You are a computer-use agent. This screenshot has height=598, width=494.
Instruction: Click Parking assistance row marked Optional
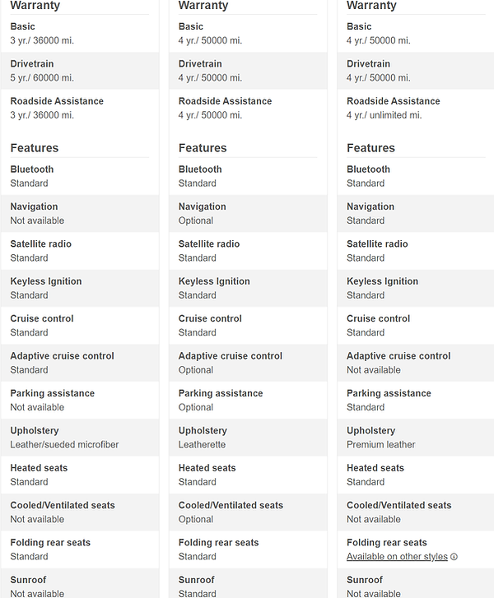[248, 401]
